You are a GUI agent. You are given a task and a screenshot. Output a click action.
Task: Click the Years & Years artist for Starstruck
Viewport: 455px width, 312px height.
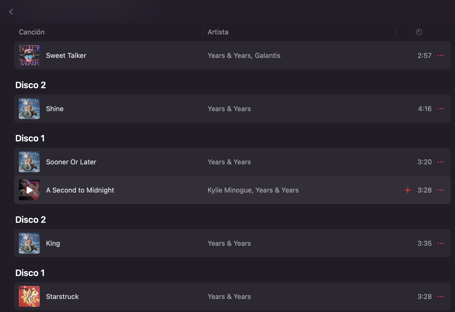[x=229, y=297]
